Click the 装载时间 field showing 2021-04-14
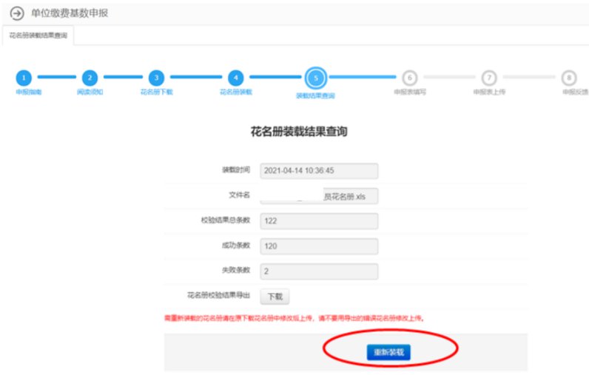The image size is (589, 375). tap(319, 171)
